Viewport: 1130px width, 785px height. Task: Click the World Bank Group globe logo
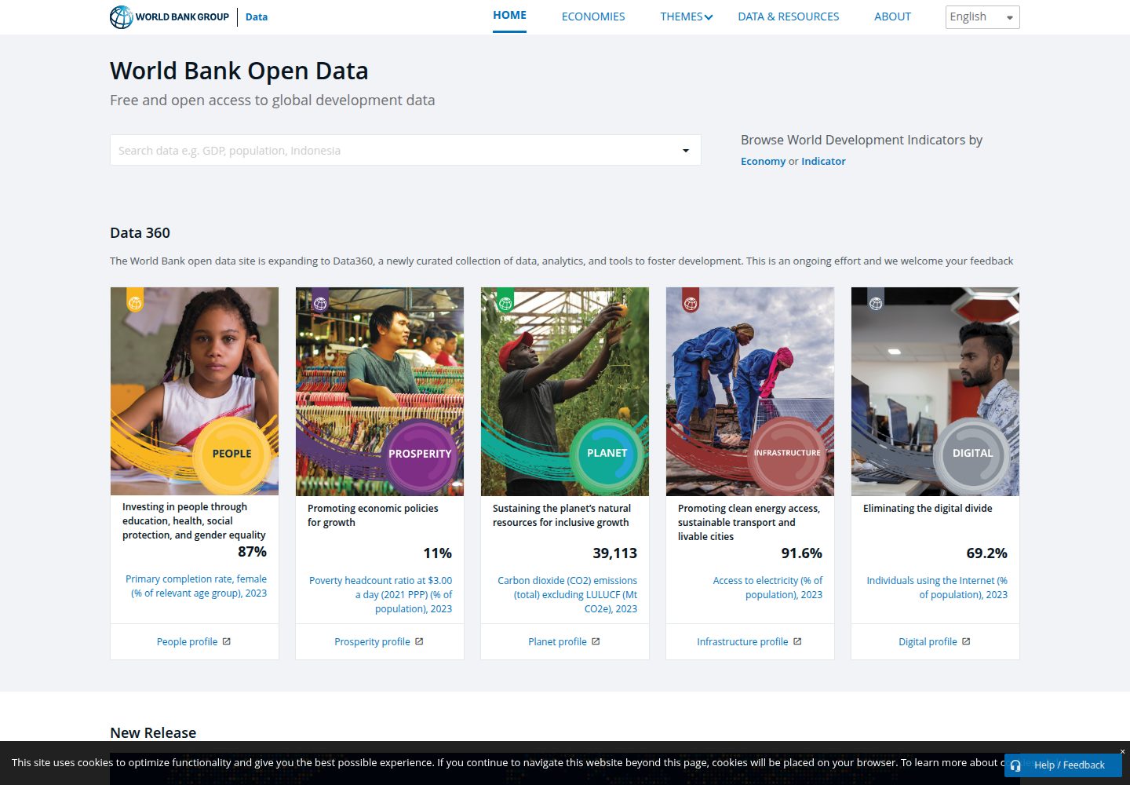click(121, 16)
